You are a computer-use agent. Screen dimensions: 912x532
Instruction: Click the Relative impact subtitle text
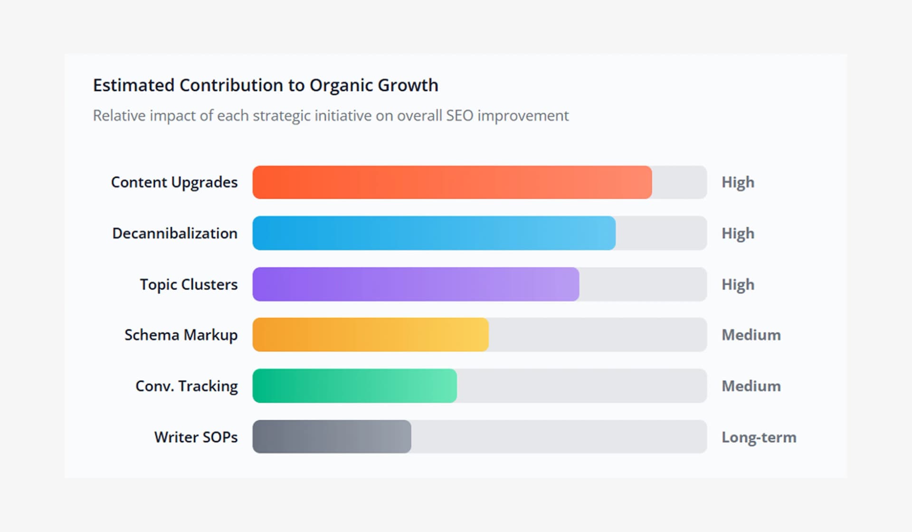pyautogui.click(x=331, y=116)
